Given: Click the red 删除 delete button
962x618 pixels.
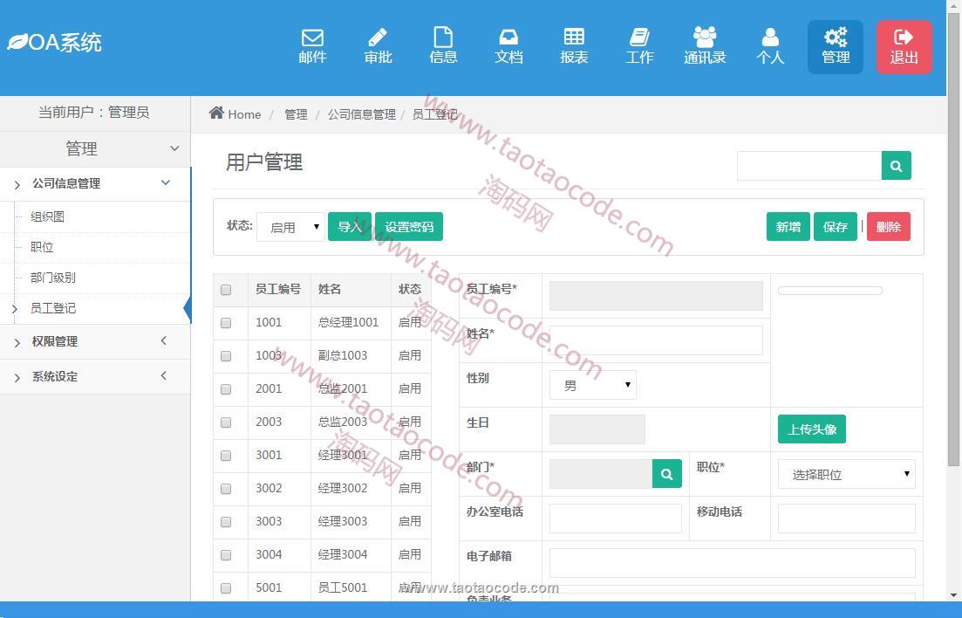Looking at the screenshot, I should point(888,227).
